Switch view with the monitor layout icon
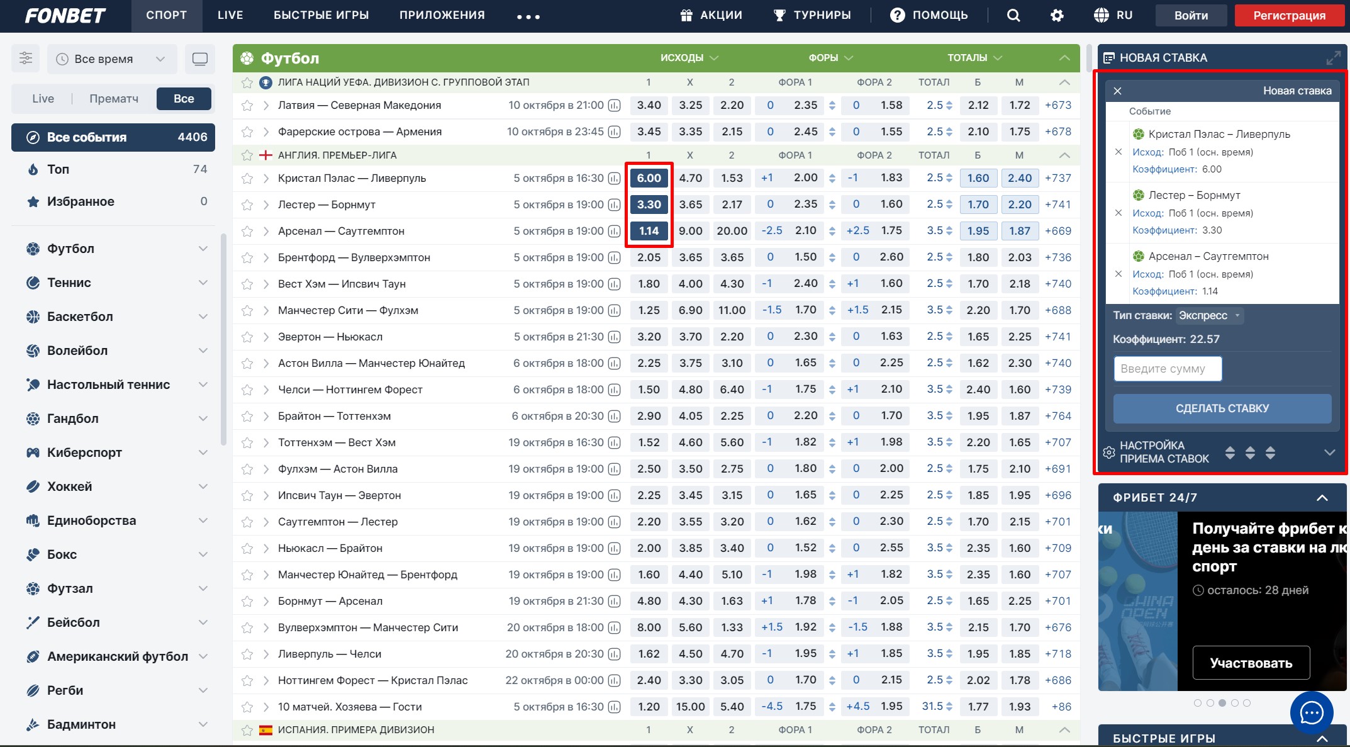Image resolution: width=1350 pixels, height=747 pixels. tap(200, 59)
